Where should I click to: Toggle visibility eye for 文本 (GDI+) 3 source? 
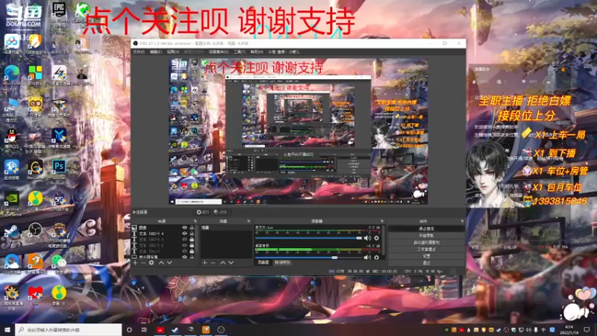point(184,240)
